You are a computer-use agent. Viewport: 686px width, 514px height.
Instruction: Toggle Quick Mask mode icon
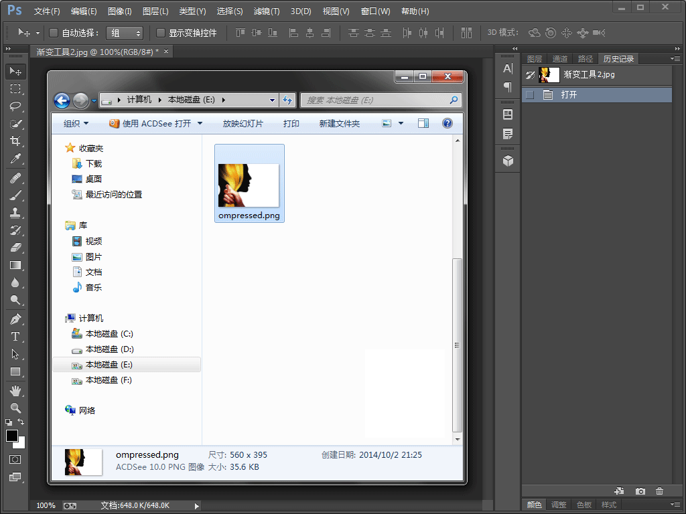click(15, 459)
